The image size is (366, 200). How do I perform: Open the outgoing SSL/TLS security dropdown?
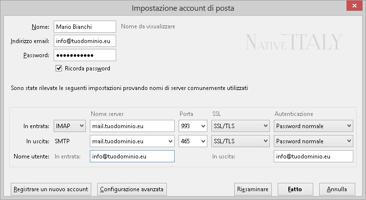241,141
